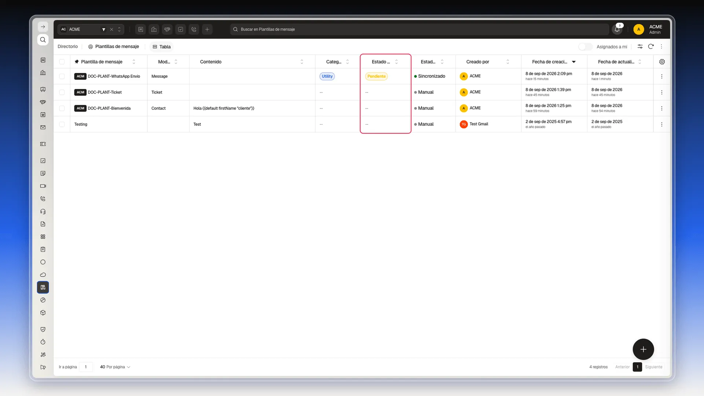This screenshot has width=704, height=396.
Task: Open the mail sidebar icon
Action: click(43, 128)
